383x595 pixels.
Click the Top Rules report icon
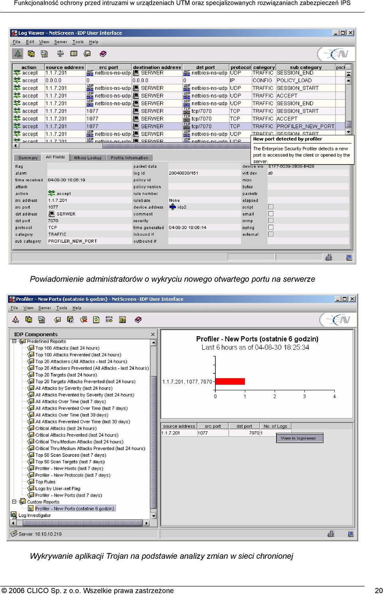[x=31, y=482]
